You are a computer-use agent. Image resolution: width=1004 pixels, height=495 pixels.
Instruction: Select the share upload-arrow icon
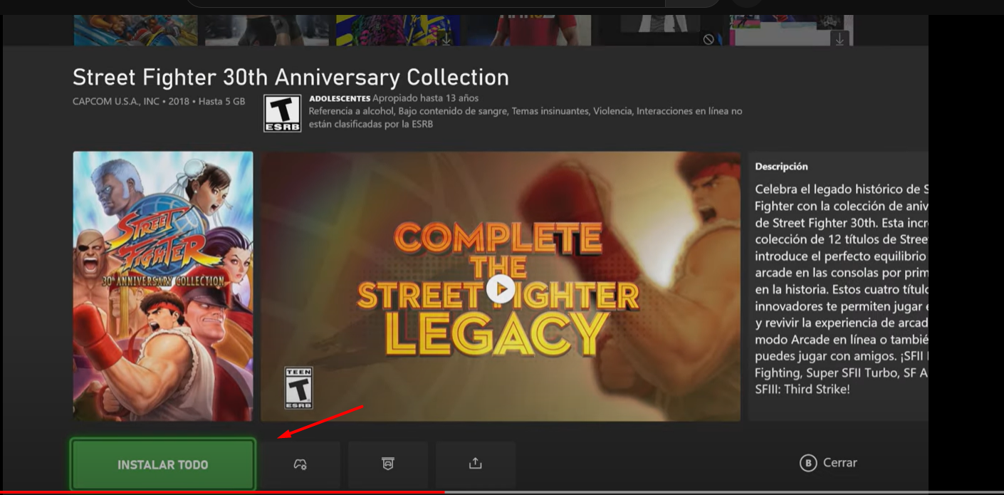click(x=475, y=464)
